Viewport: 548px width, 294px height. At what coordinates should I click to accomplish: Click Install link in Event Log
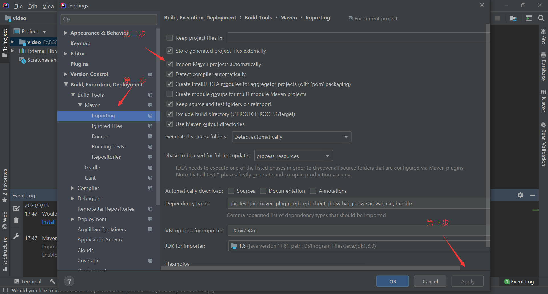point(49,222)
